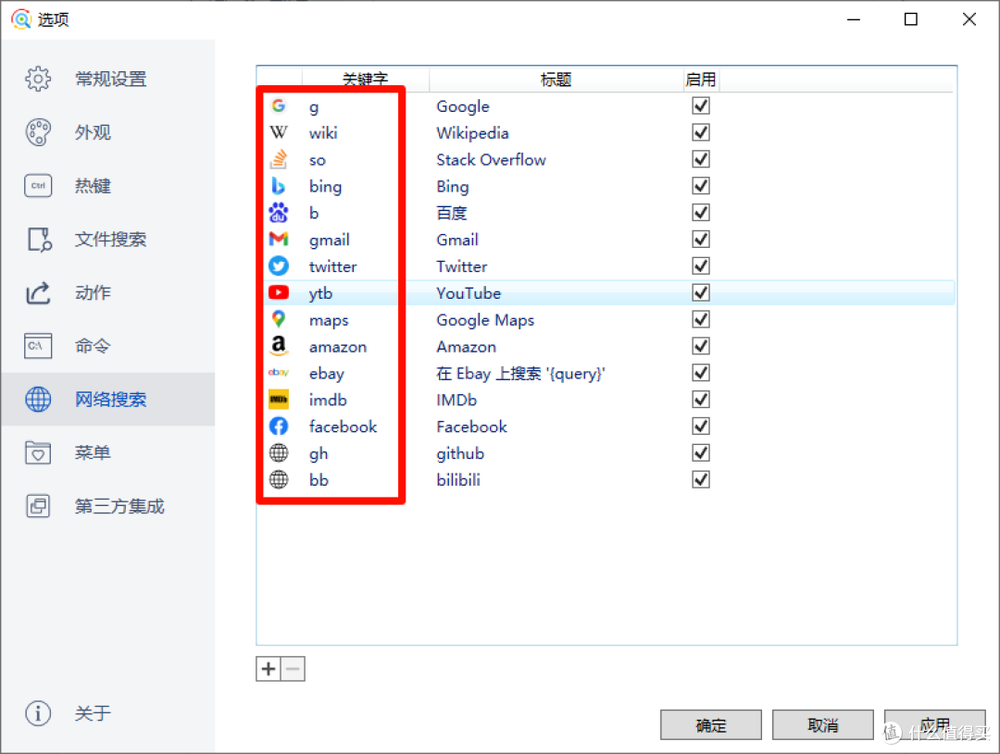Click the globe icon beside gh
Screen dimensions: 1000x754
(x=279, y=453)
